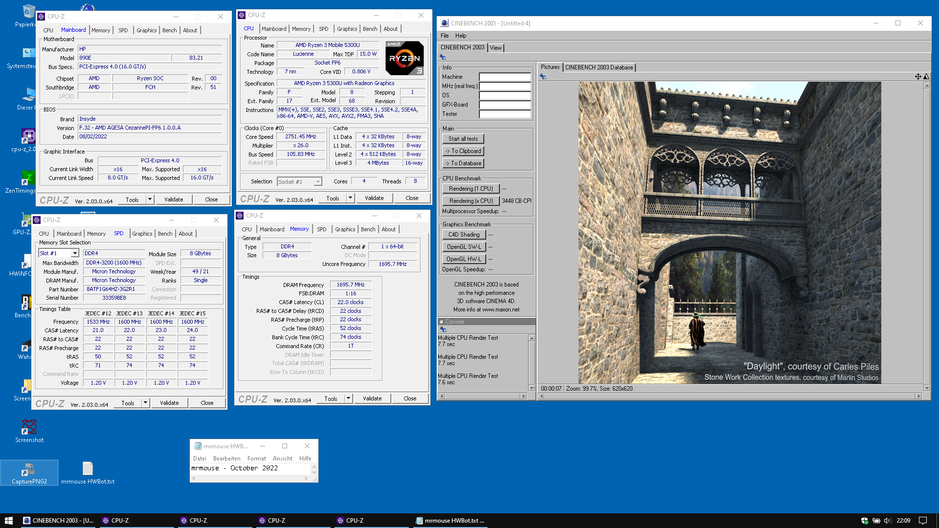Open the Slot #1 dropdown in SPD window
Viewport: 939px width, 528px height.
click(x=75, y=253)
